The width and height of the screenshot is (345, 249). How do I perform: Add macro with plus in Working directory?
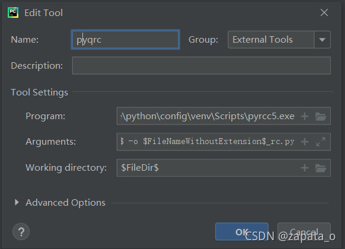tap(305, 168)
